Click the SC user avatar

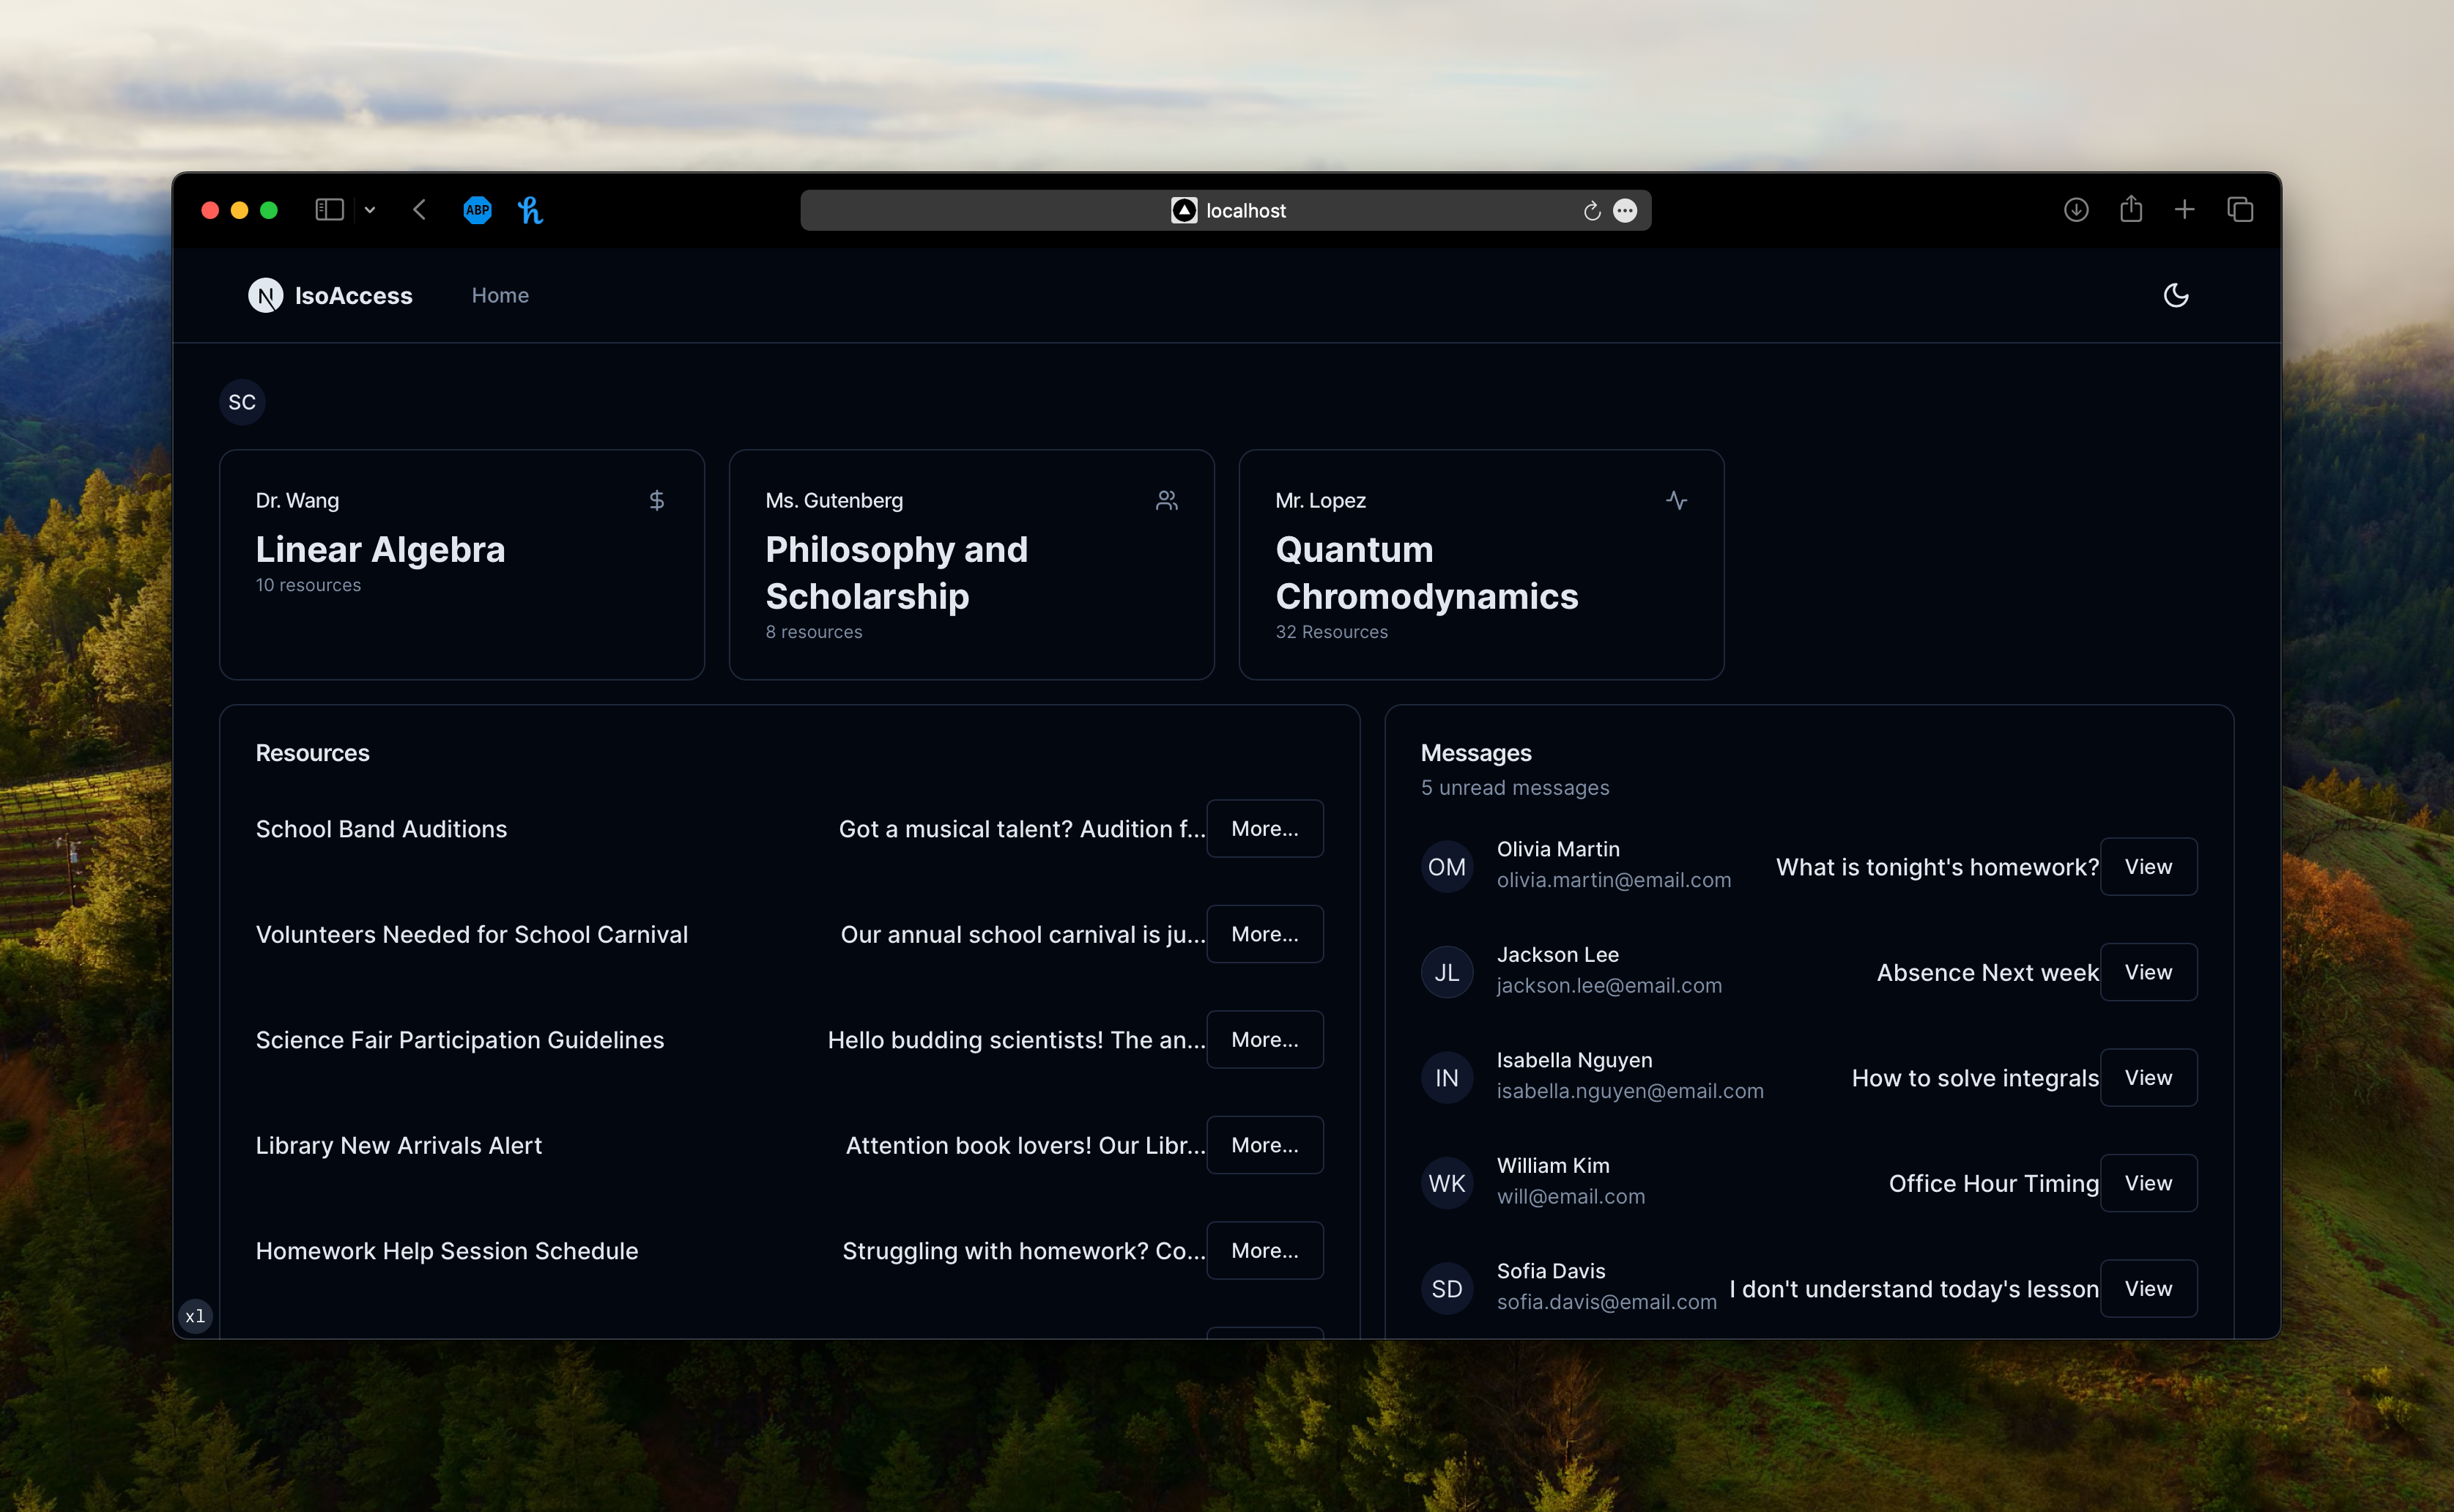(x=242, y=402)
